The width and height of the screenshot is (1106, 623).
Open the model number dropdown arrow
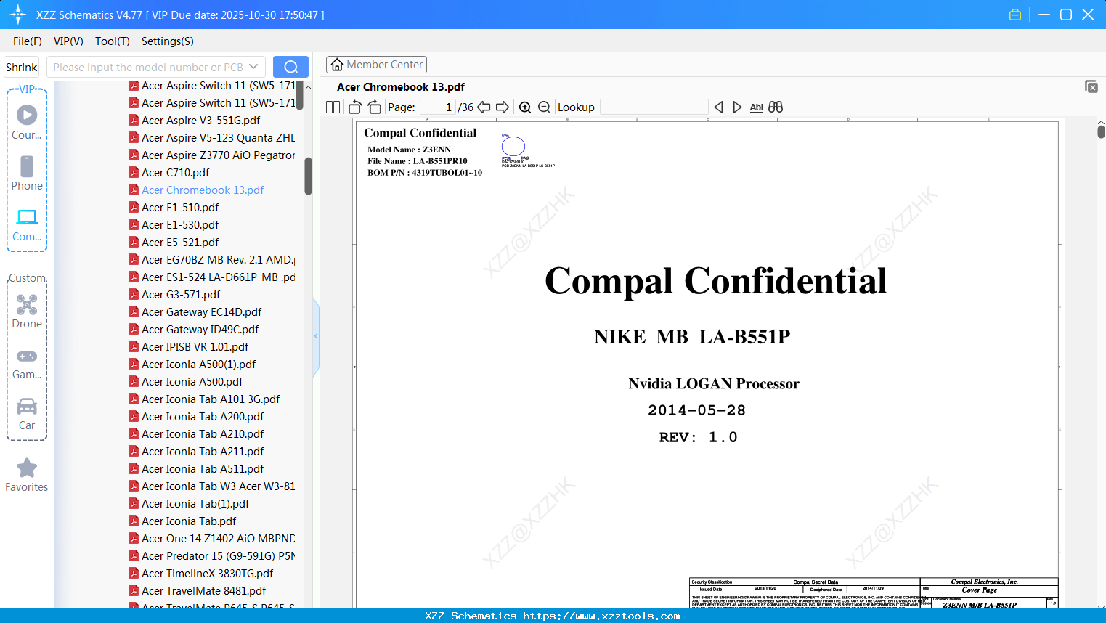click(253, 67)
